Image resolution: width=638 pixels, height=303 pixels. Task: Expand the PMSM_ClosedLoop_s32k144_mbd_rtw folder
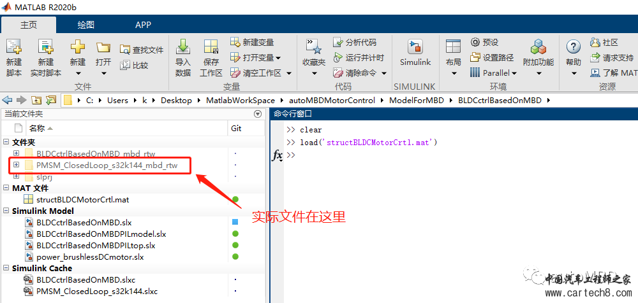(17, 165)
